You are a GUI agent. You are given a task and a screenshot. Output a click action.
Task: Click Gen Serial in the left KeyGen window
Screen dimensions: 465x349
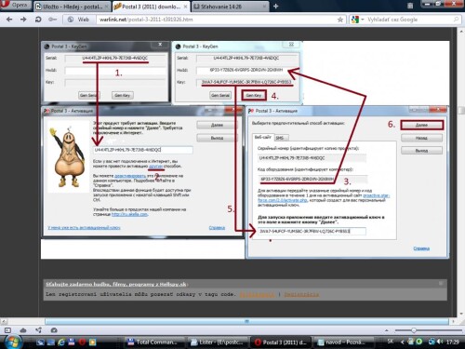pyautogui.click(x=88, y=95)
